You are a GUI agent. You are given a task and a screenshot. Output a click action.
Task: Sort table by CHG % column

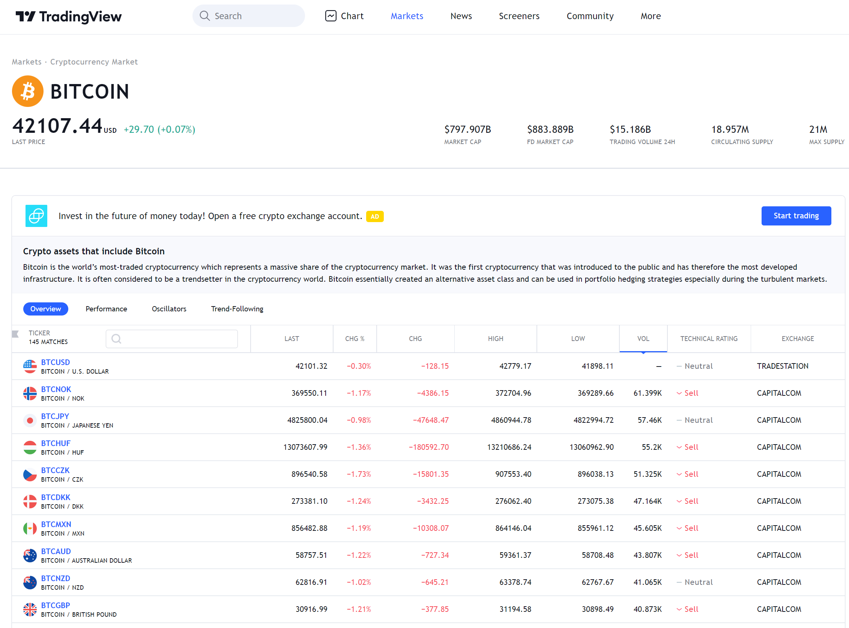(x=355, y=339)
